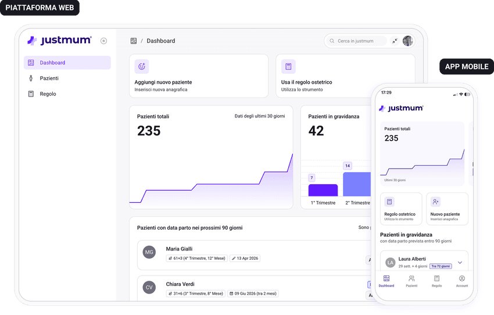This screenshot has height=315, width=494.
Task: Click the Dashboard breadcrumb text
Action: pos(160,41)
